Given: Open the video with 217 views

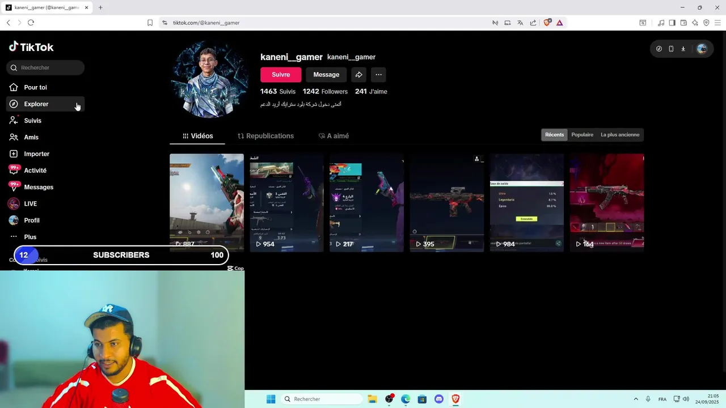Looking at the screenshot, I should (367, 203).
